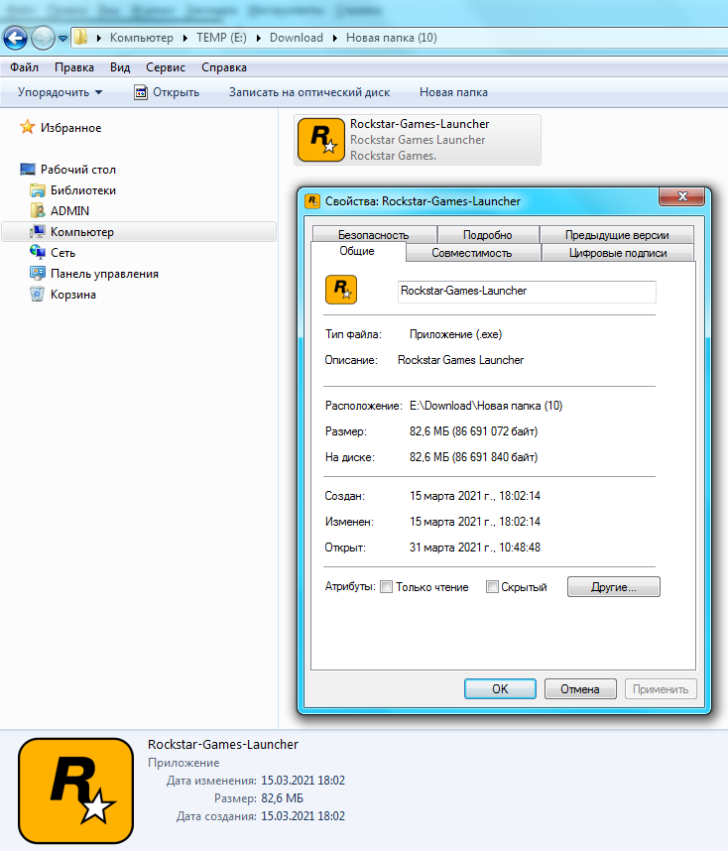Click the Отмена button

coord(580,688)
